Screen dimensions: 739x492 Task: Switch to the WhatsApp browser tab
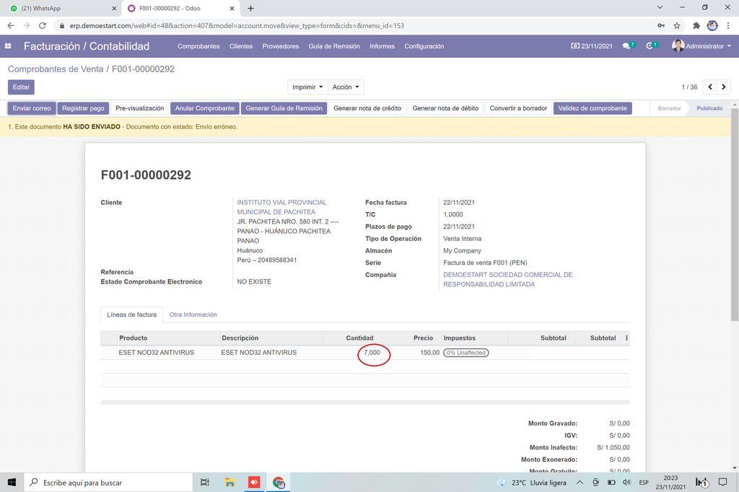tap(62, 8)
